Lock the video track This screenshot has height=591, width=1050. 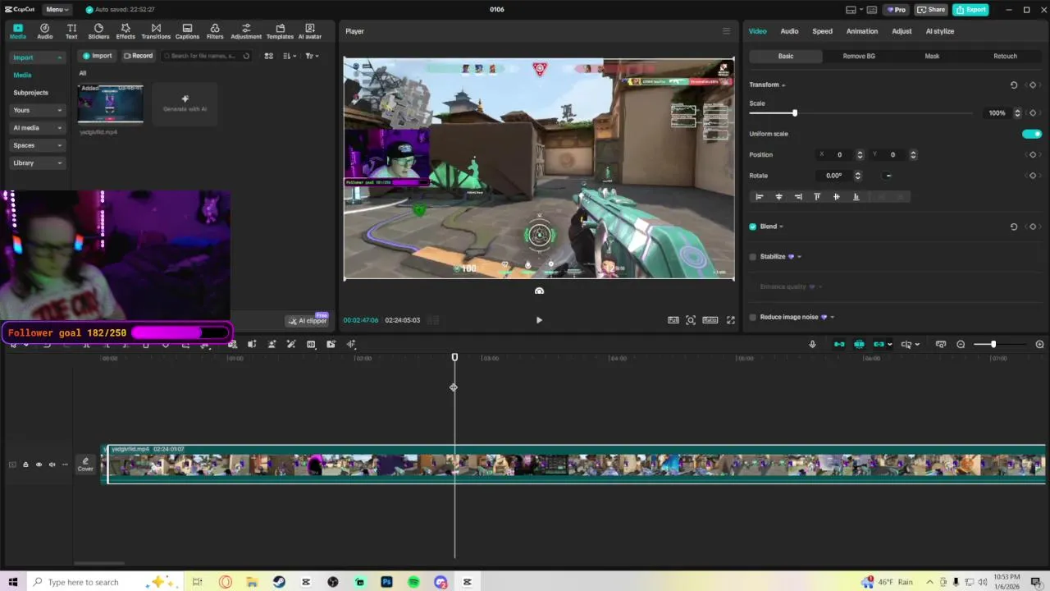point(25,465)
